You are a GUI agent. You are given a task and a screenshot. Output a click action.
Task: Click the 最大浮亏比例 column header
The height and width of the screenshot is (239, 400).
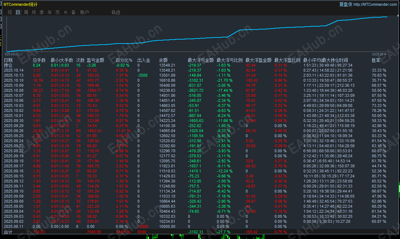click(230, 60)
